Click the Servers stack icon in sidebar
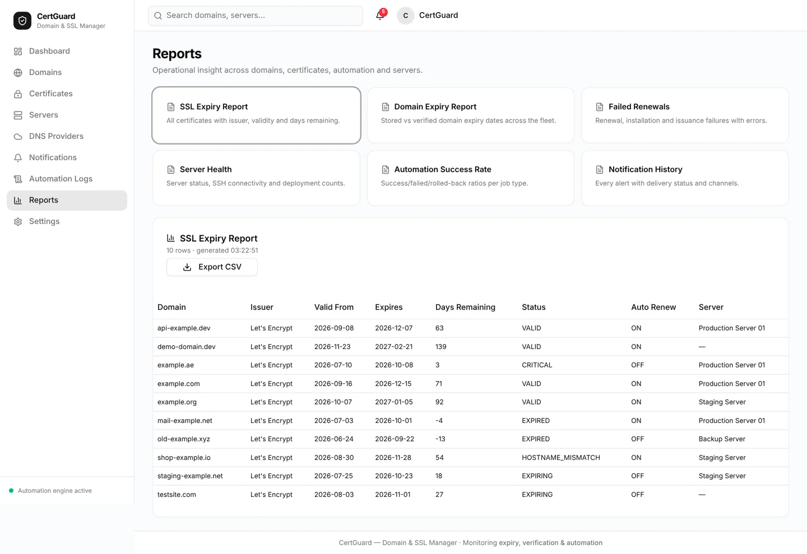This screenshot has width=807, height=554. (18, 115)
